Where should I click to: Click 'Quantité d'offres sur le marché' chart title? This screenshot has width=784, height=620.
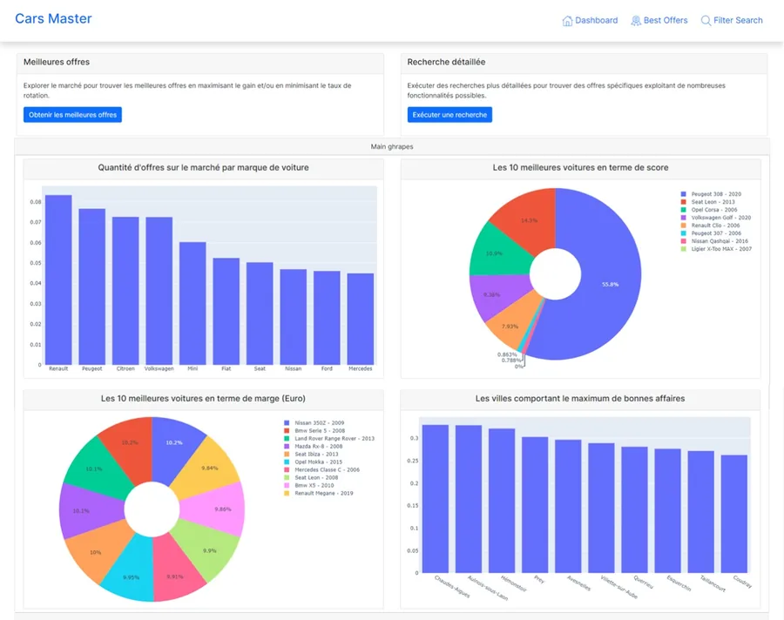click(x=203, y=167)
